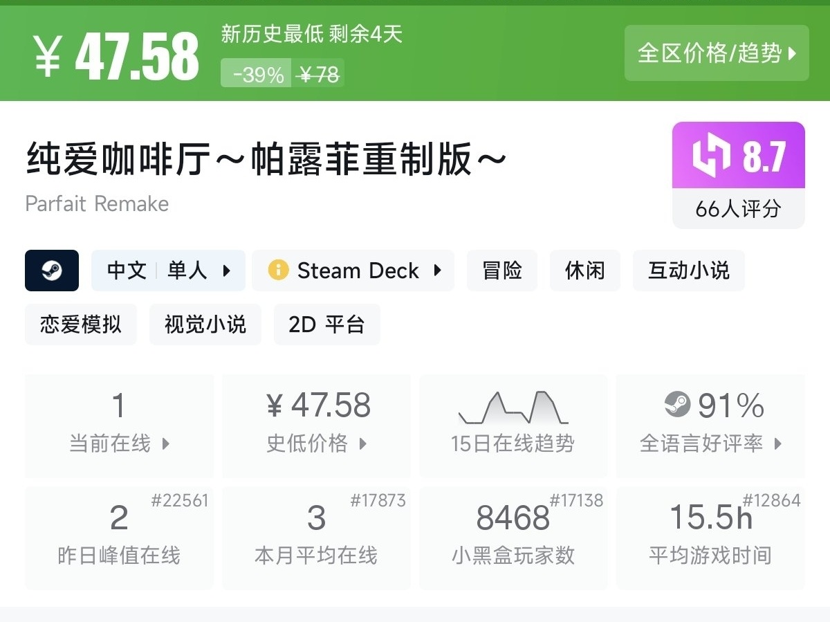The width and height of the screenshot is (830, 622).
Task: Open 全区价格/趋势 regional price trends
Action: tap(717, 53)
